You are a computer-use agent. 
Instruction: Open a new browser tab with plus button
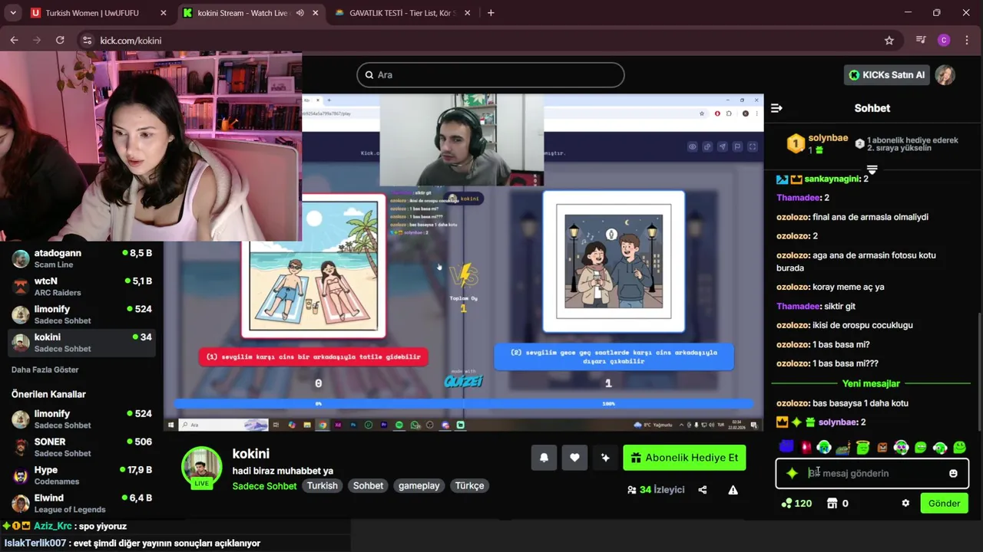[x=491, y=13]
